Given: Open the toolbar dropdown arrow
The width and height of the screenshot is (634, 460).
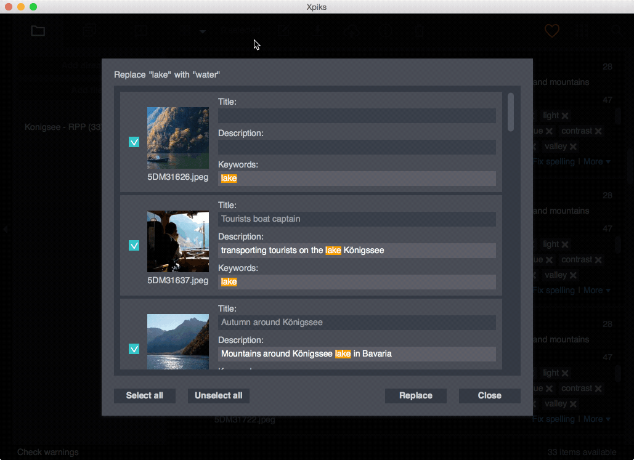Looking at the screenshot, I should 202,31.
